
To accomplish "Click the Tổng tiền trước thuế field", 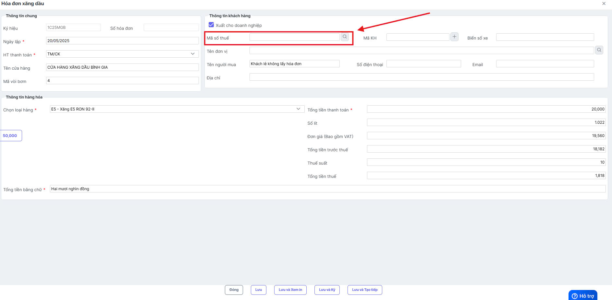I will [x=486, y=149].
